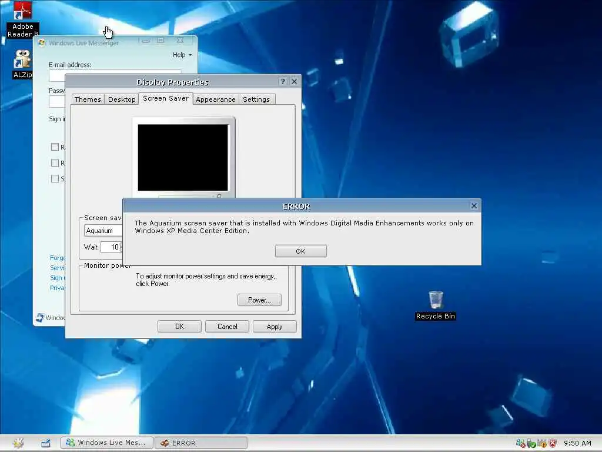This screenshot has width=602, height=452.
Task: Click the Wait minutes field showing 10
Action: click(x=111, y=247)
